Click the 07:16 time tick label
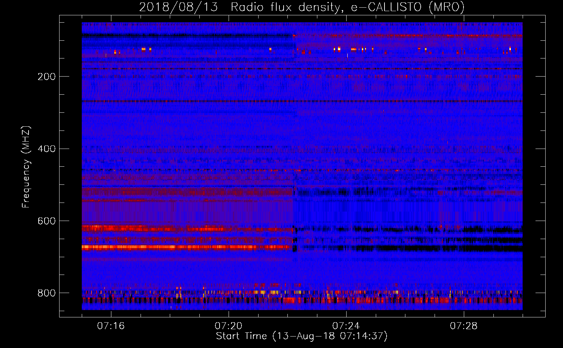The width and height of the screenshot is (563, 348). [x=111, y=326]
